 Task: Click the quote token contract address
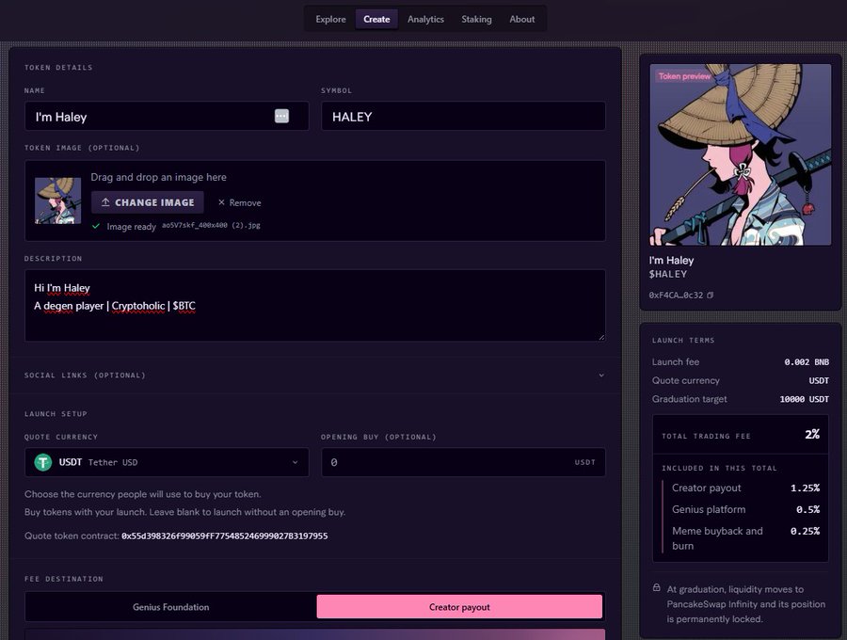click(x=225, y=536)
